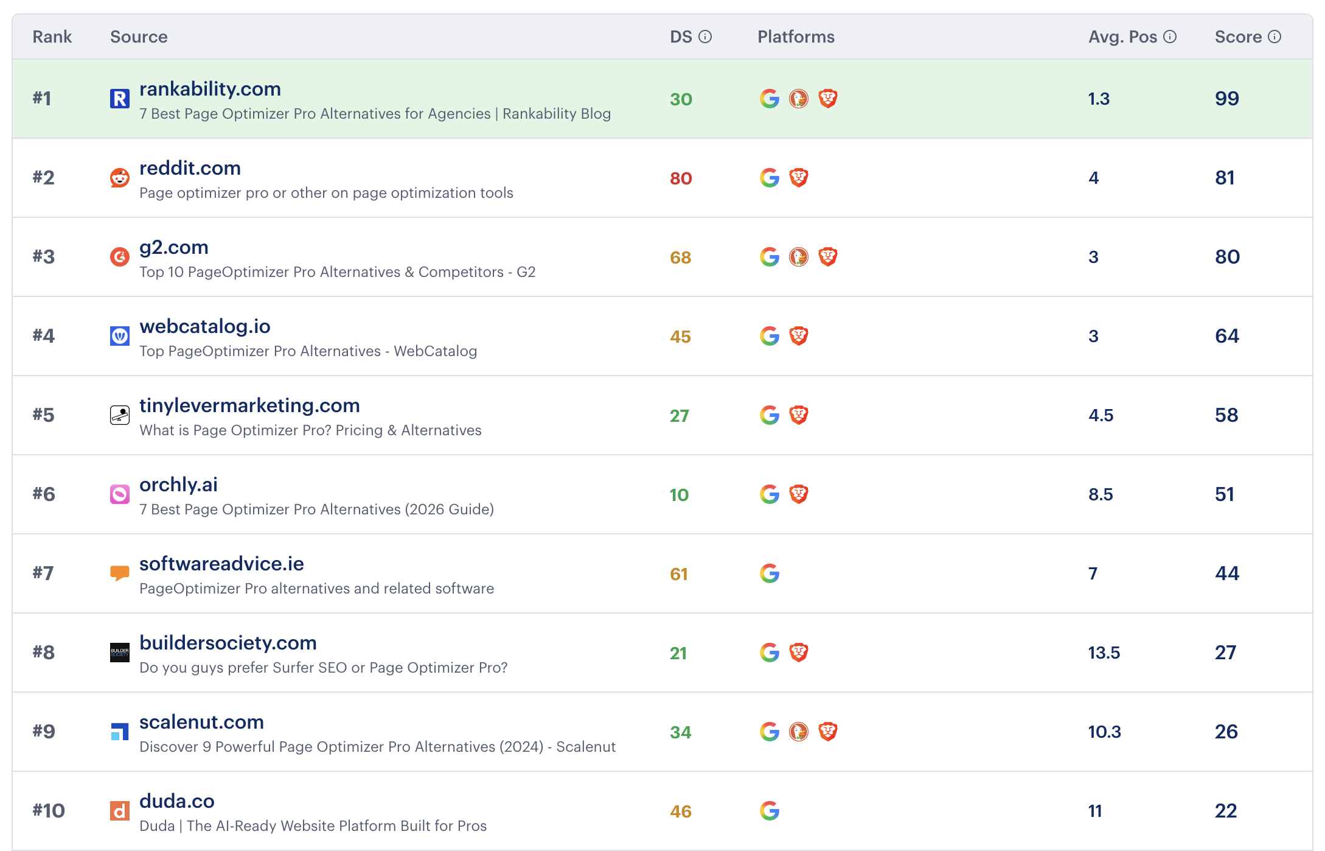The width and height of the screenshot is (1325, 851).
Task: Open the rankability.com link
Action: (210, 89)
